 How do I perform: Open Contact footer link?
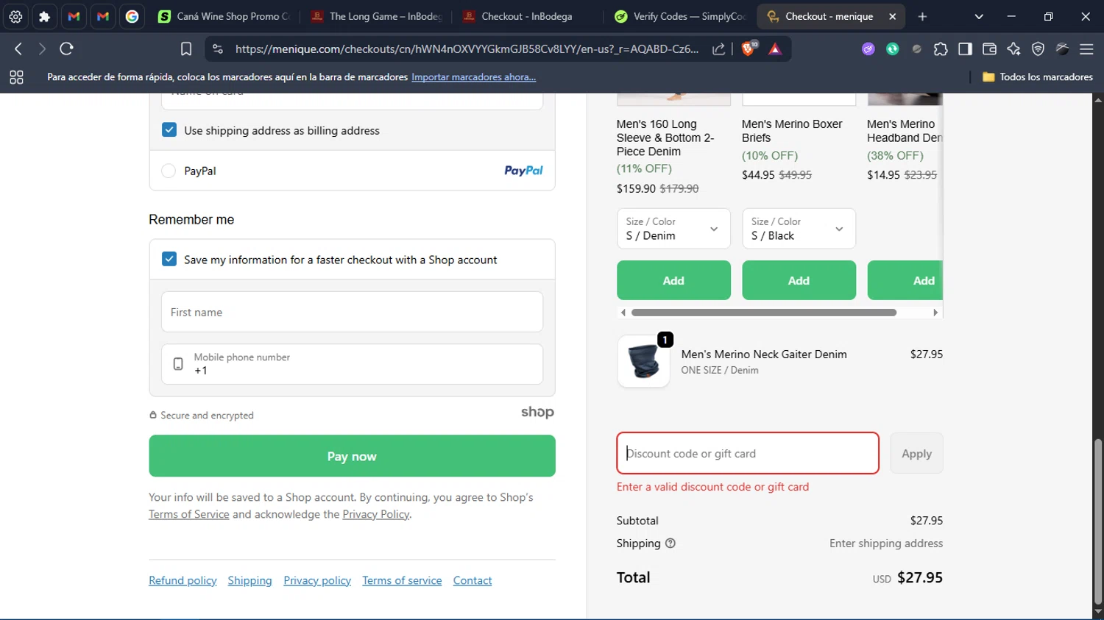pos(473,580)
